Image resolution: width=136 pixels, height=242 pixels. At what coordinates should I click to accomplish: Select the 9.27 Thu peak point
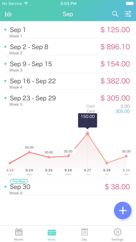(x=88, y=134)
